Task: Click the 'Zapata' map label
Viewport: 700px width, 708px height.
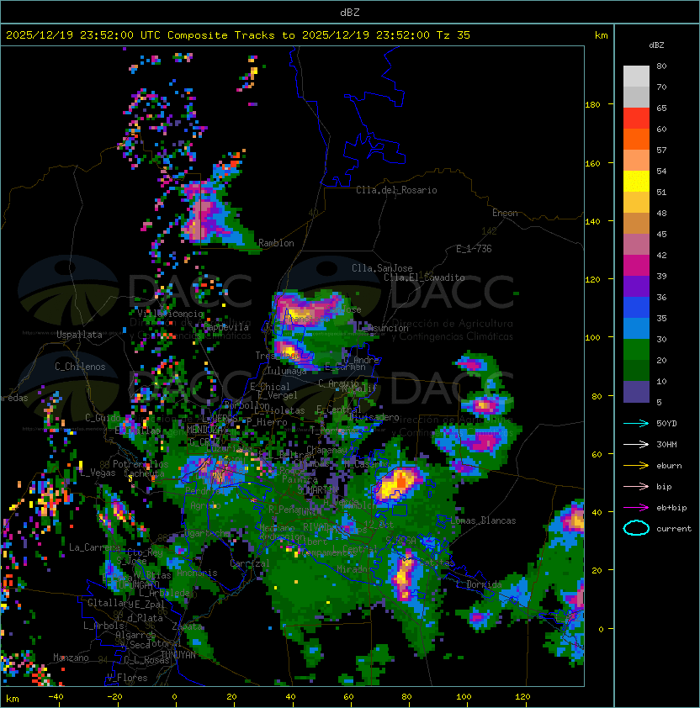Action: pyautogui.click(x=187, y=626)
